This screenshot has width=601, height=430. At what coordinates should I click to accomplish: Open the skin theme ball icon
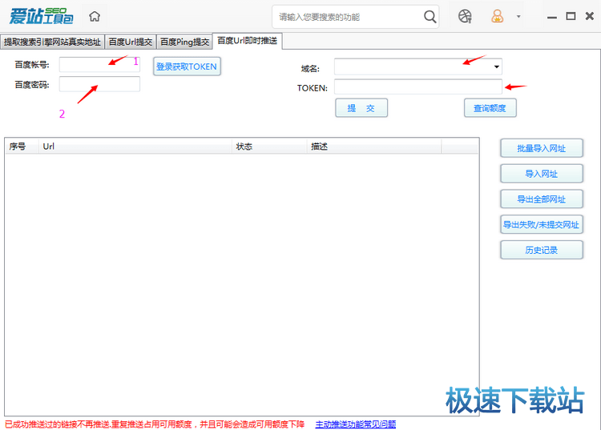(465, 17)
